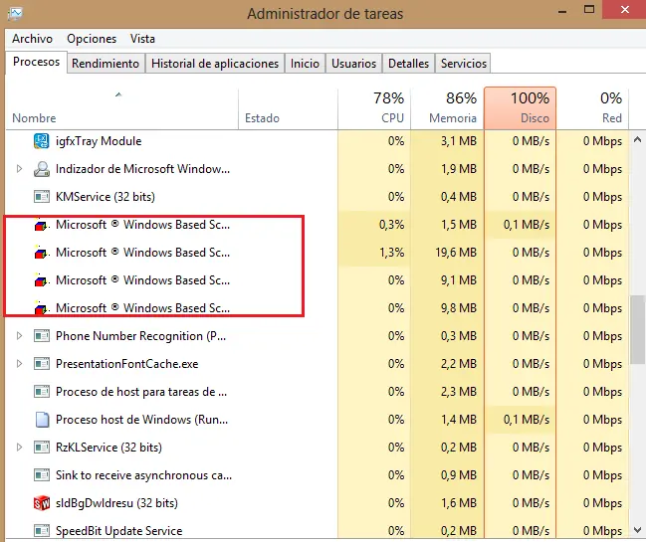Expand the RzKLService (32 bits) process
646x542 pixels.
(x=19, y=447)
